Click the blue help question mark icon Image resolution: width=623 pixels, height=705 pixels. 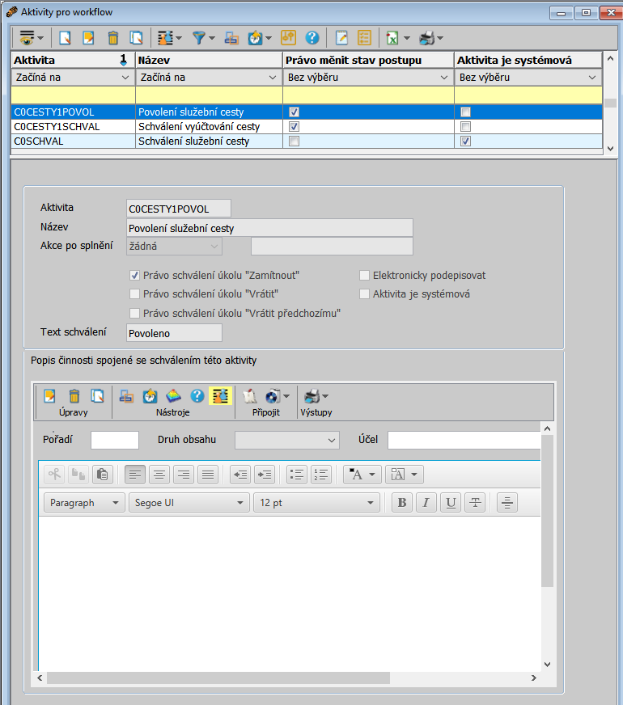pyautogui.click(x=311, y=38)
